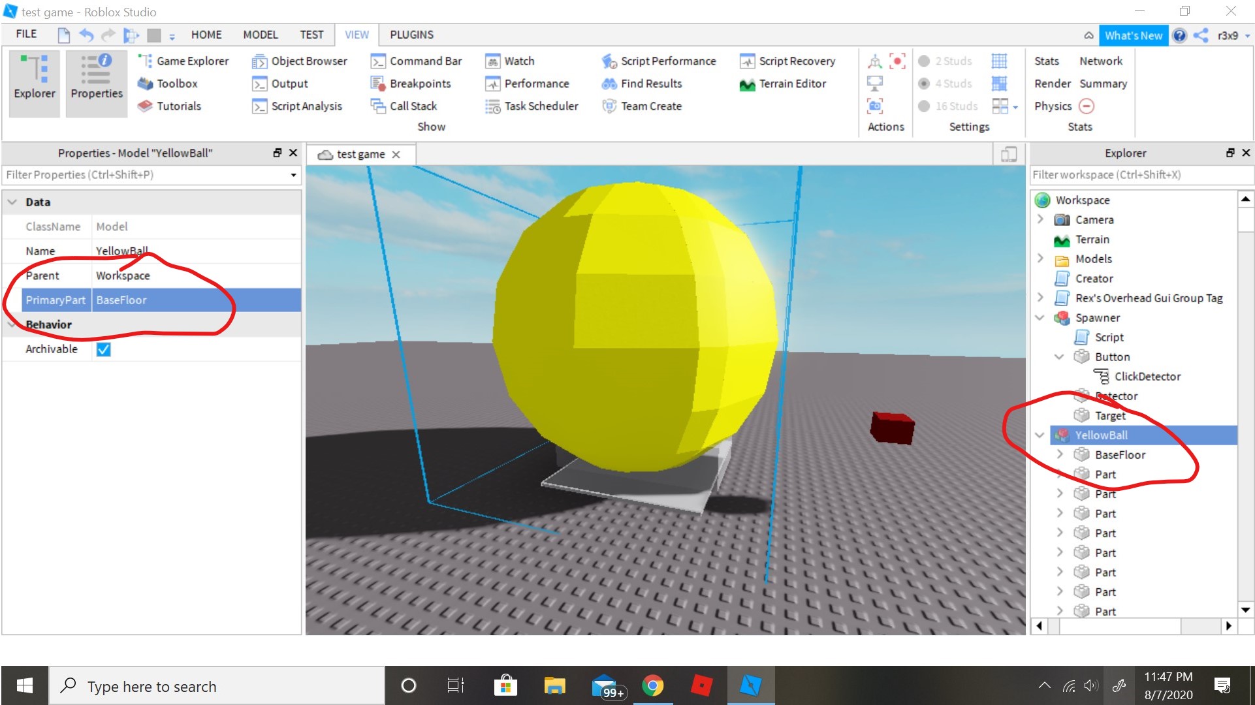The height and width of the screenshot is (705, 1255).
Task: Toggle the viewport side panel icon
Action: pos(1009,154)
